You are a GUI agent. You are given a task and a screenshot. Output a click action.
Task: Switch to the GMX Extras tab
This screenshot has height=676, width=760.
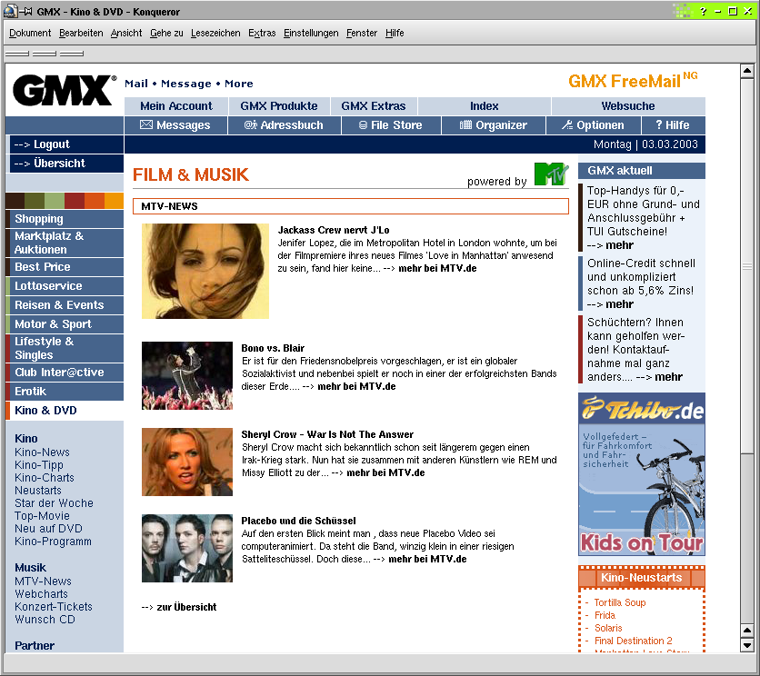point(374,106)
